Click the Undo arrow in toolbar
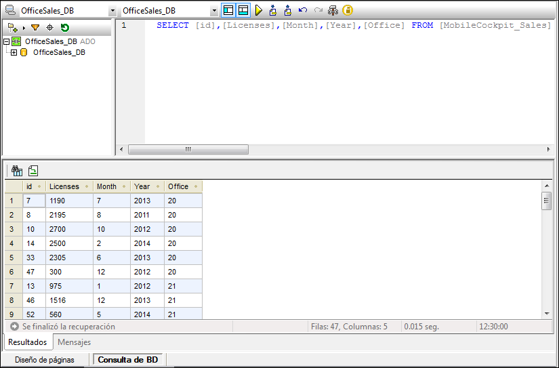This screenshot has height=368, width=559. point(303,11)
